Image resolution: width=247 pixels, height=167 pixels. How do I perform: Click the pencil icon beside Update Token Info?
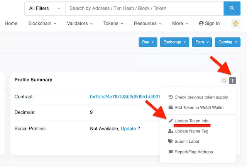171,121
